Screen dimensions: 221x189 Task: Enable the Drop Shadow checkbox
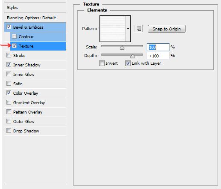click(x=9, y=131)
